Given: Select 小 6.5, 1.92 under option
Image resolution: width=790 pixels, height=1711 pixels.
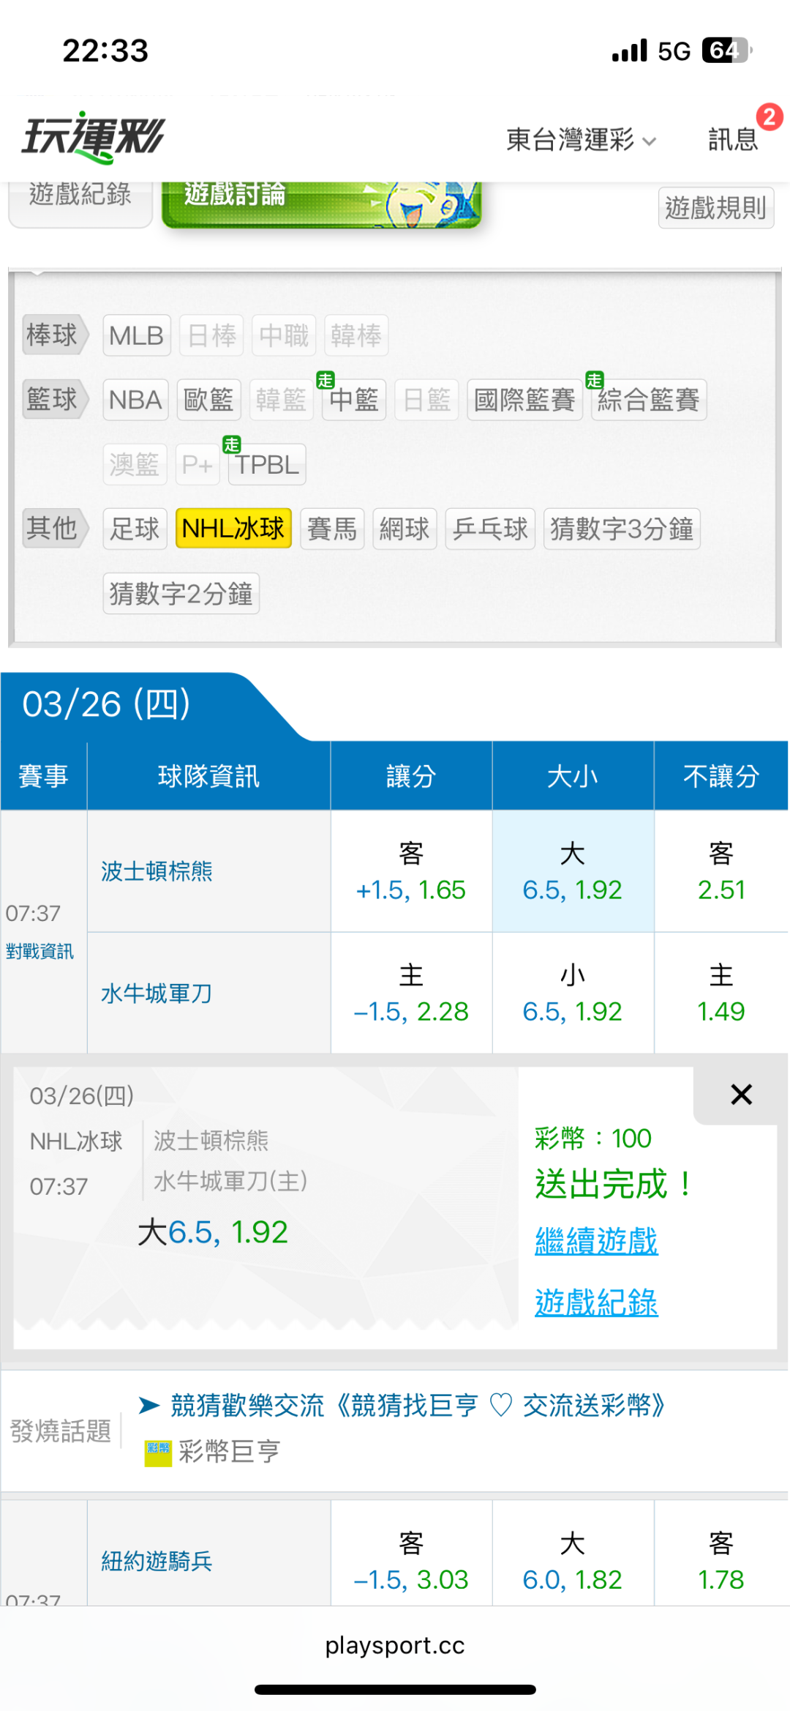Looking at the screenshot, I should (x=572, y=994).
